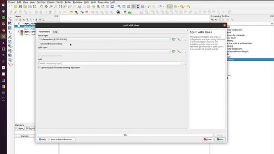Toggle visibility of the Layer_1a layer
Viewport: 274px width, 154px height.
coord(19,34)
